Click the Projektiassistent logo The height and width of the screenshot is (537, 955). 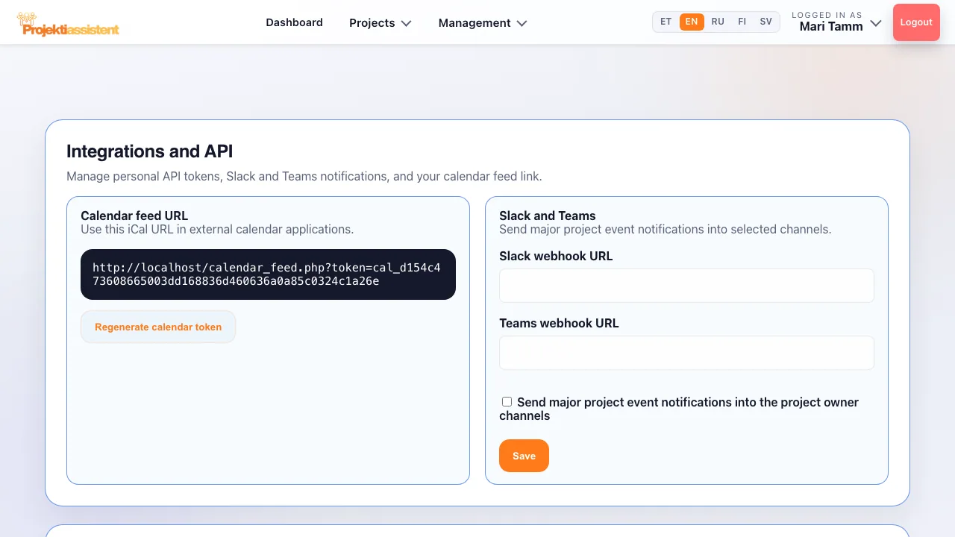pyautogui.click(x=68, y=24)
